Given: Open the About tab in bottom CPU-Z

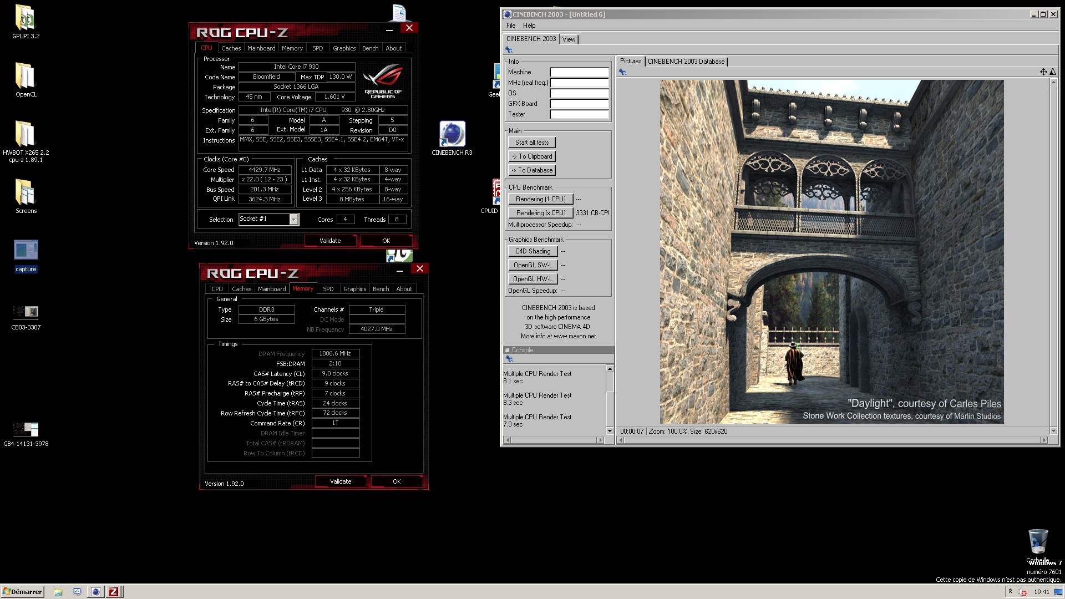Looking at the screenshot, I should point(404,289).
